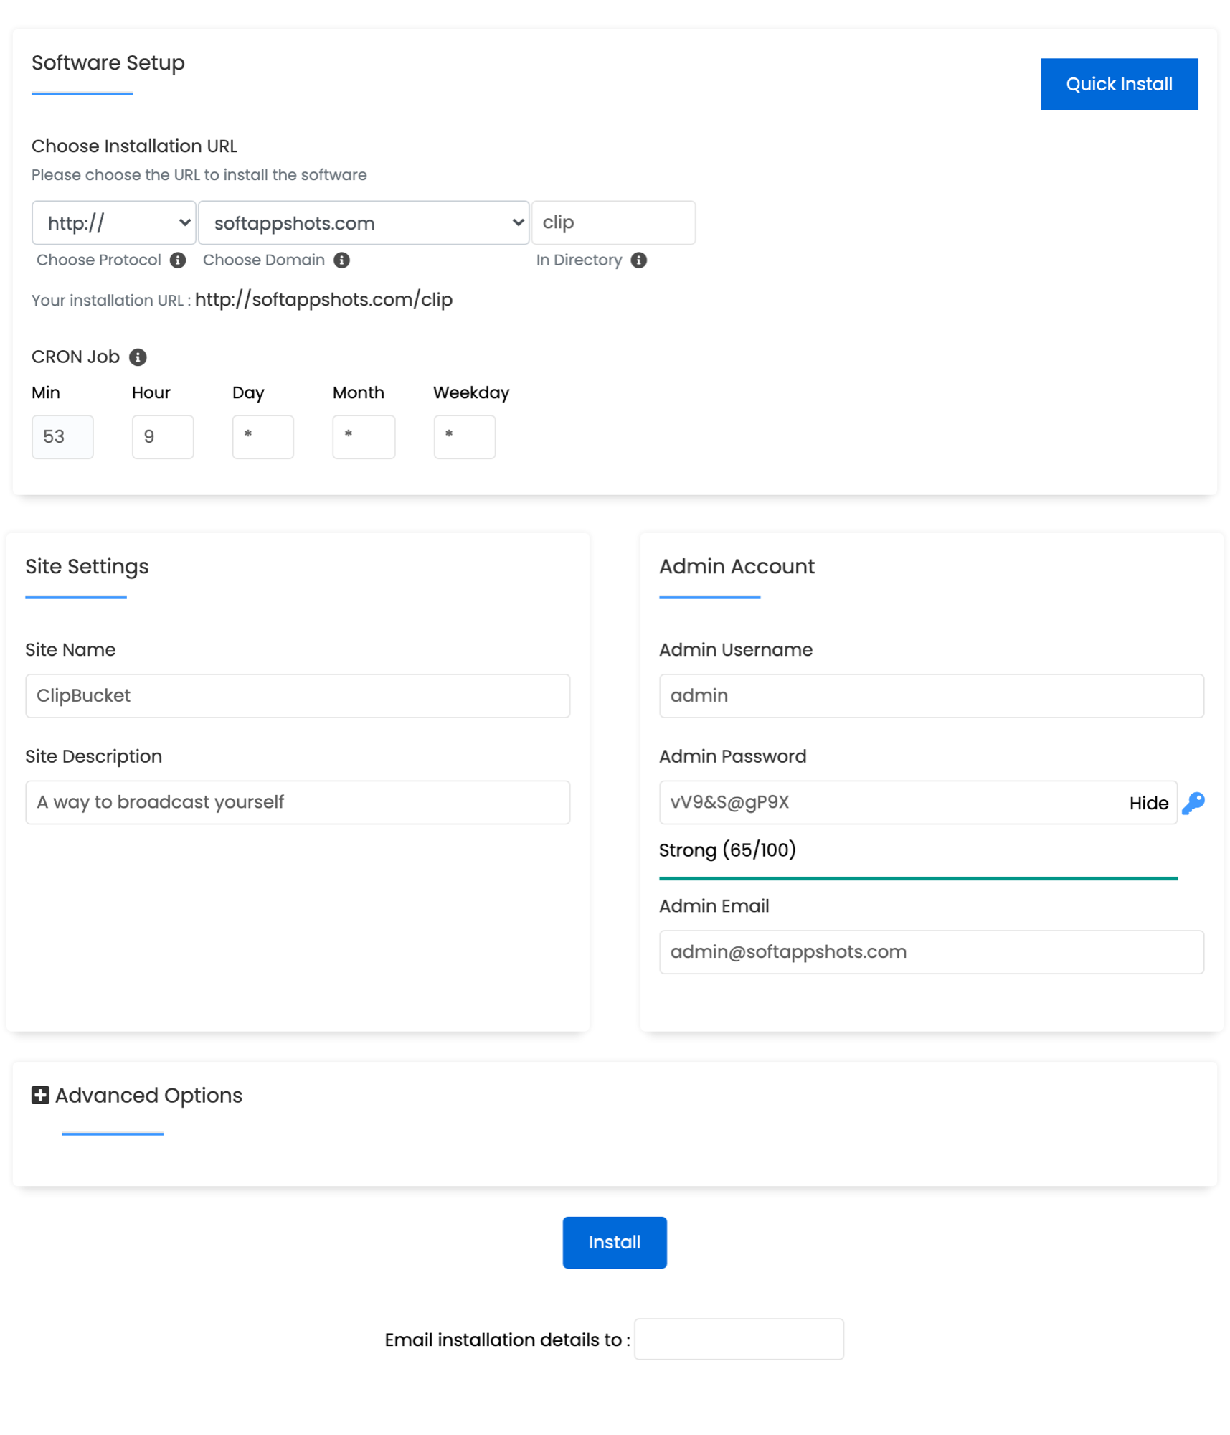Open the protocol dropdown showing http://
This screenshot has width=1230, height=1435.
coord(113,222)
